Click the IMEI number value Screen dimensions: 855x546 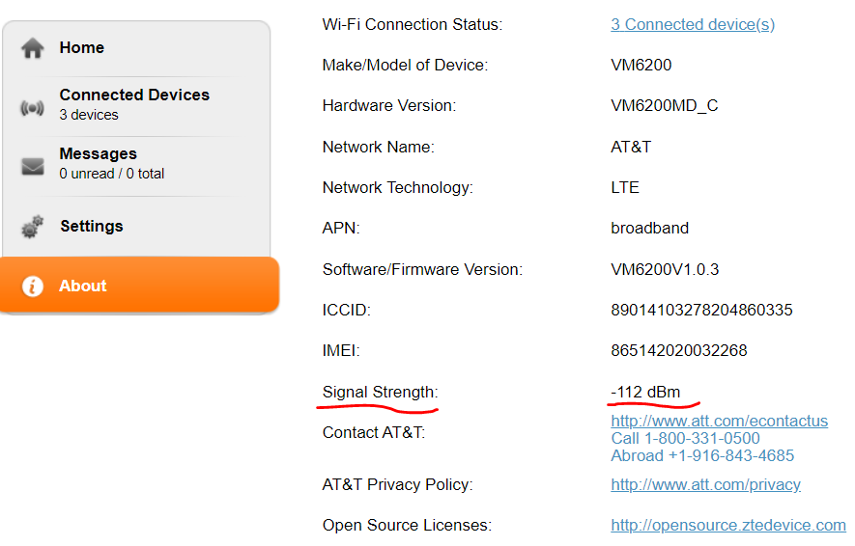click(678, 351)
